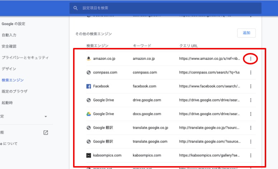
Task: Click 自動入力 in the sidebar
Action: click(x=9, y=35)
